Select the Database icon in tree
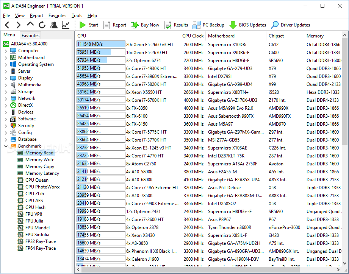Screen dimensions: 349x274 click(x=13, y=139)
